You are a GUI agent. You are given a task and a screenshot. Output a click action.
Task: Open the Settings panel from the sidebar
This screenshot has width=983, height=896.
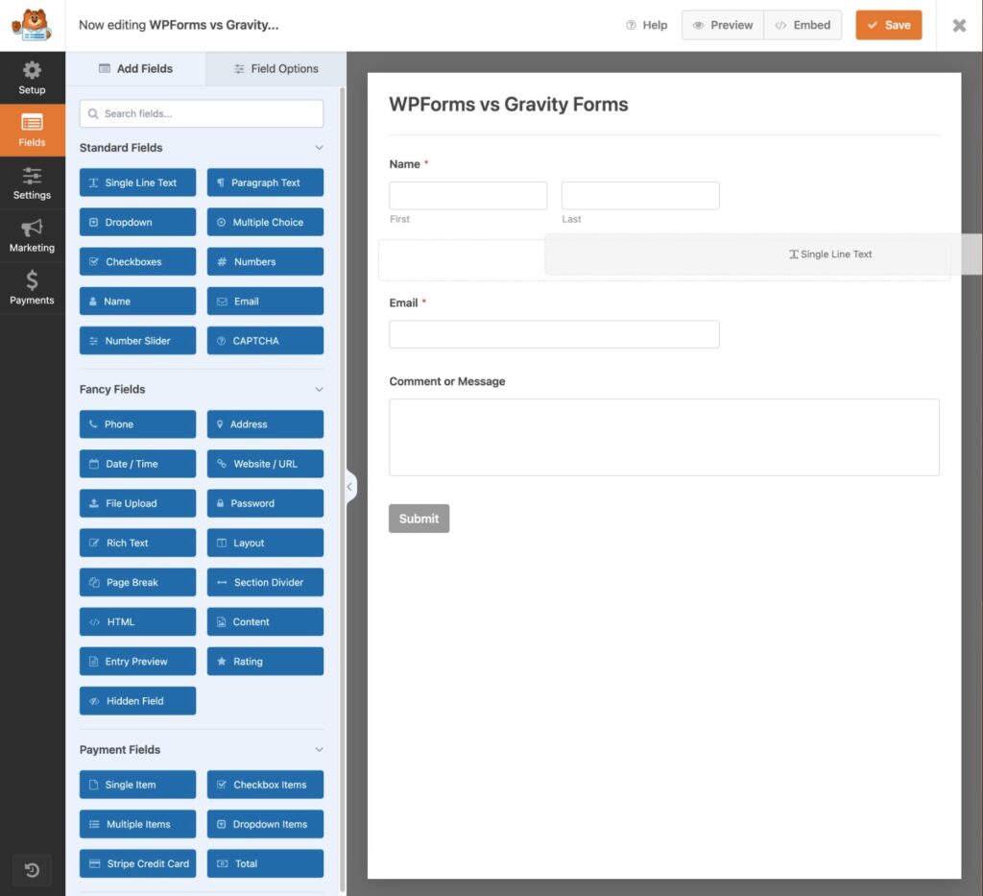pos(33,183)
